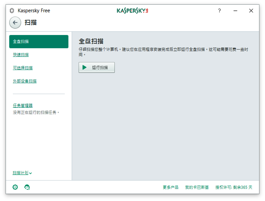The height and width of the screenshot is (201, 265).
Task: Open the 可选择扫描 option
Action: 23,68
